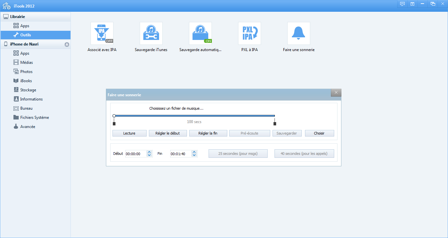Open Fichiers Système in the sidebar

coord(35,118)
